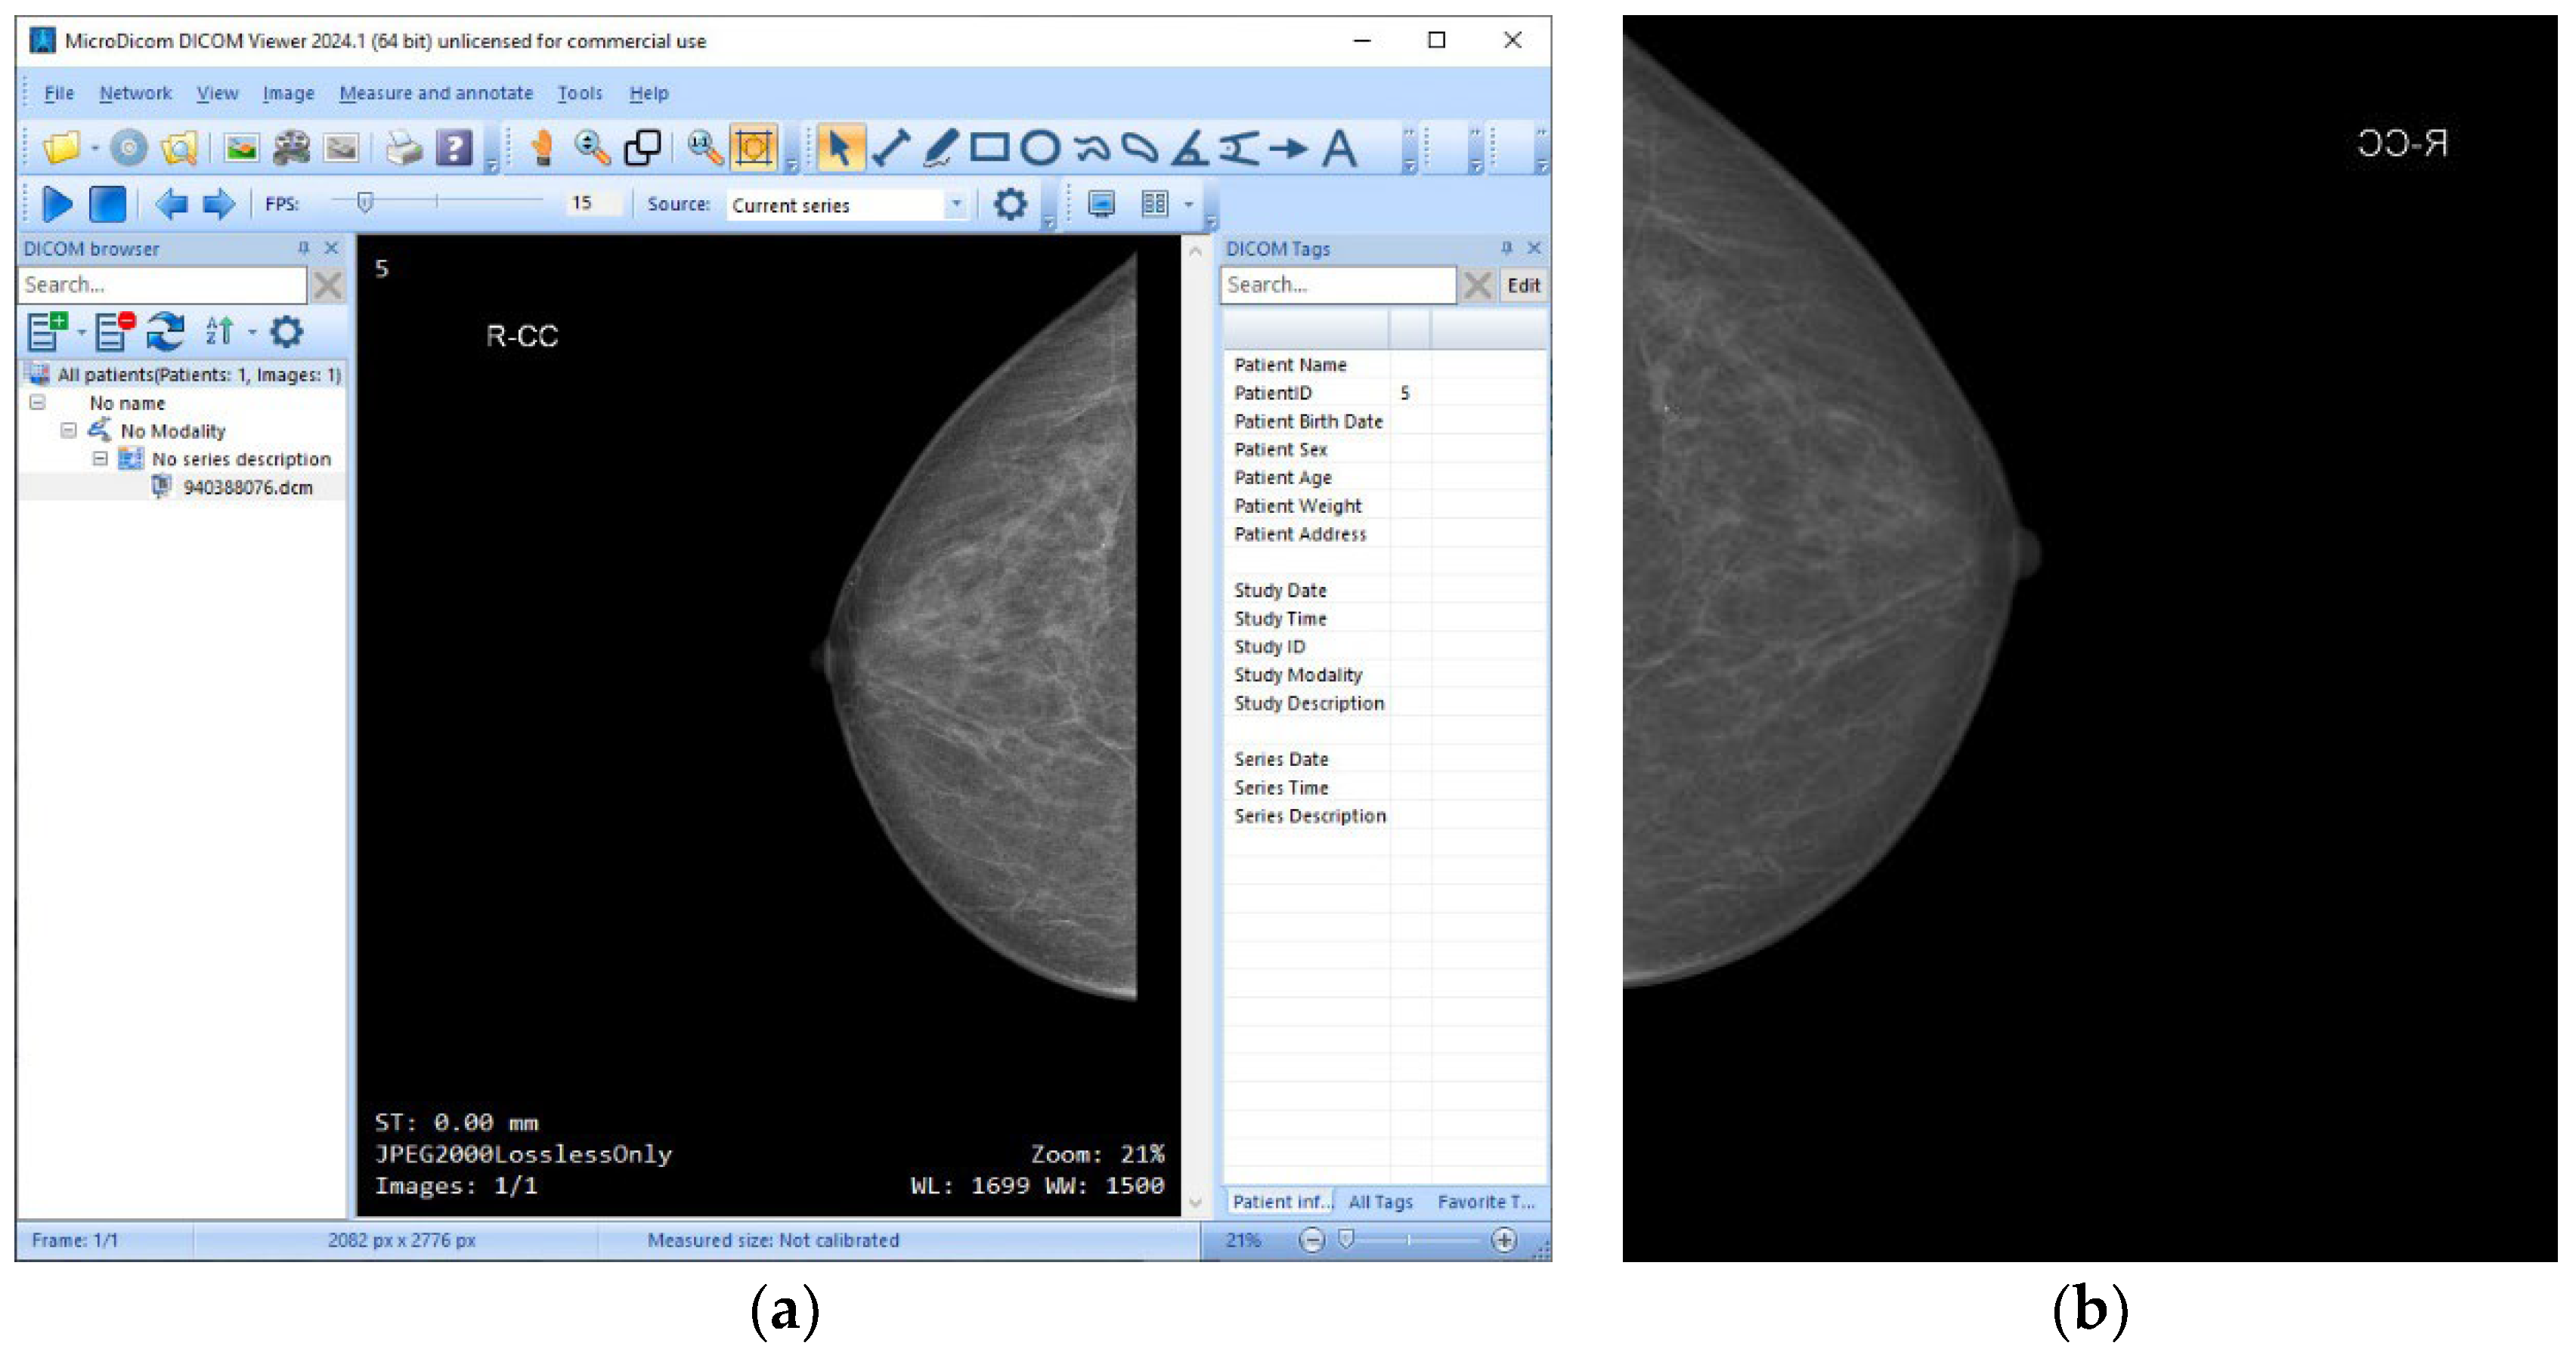Viewport: 2576px width, 1349px height.
Task: Collapse the No series description node
Action: point(100,458)
